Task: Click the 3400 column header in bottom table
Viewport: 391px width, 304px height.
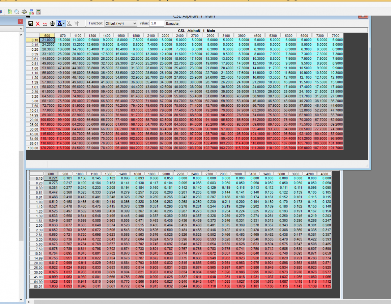Action: click(267, 174)
